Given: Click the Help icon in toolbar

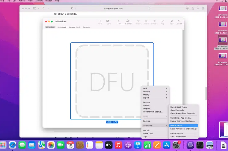Looking at the screenshot, I should click(x=171, y=22).
